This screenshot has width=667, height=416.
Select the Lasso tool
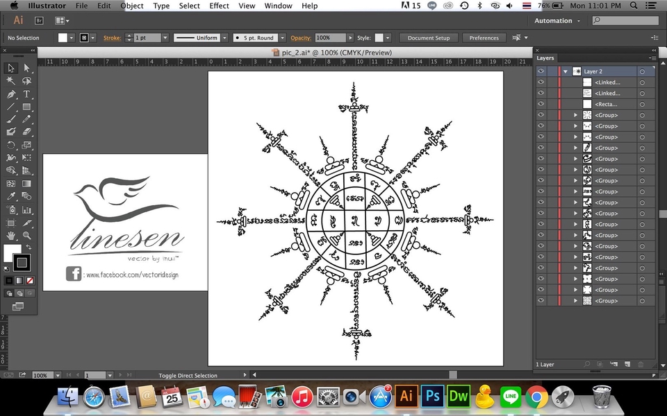pos(27,80)
